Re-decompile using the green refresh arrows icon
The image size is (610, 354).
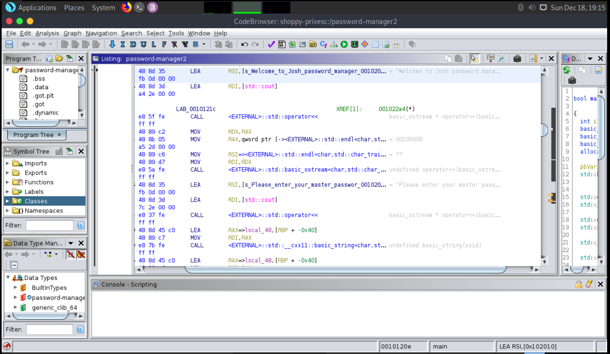[567, 70]
